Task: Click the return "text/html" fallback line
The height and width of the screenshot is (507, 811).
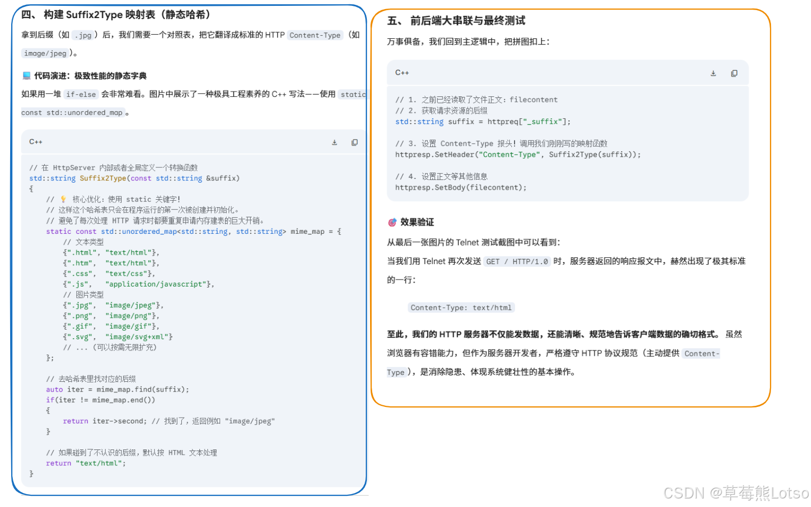Action: [x=86, y=463]
